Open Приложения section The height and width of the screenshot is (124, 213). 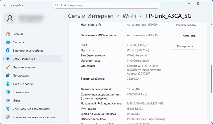[x=33, y=76]
